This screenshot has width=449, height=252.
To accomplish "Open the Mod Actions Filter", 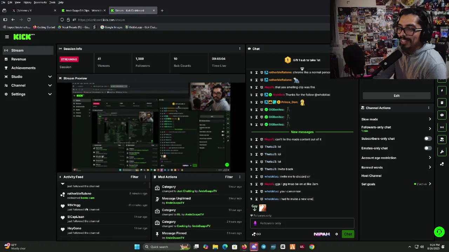I will coord(229,177).
